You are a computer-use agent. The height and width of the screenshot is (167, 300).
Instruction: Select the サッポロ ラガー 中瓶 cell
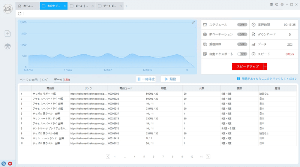pos(51,94)
